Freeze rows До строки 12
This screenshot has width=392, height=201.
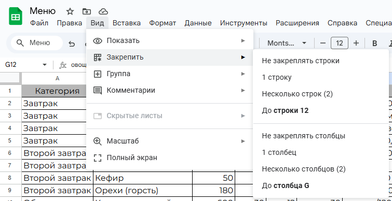point(321,110)
